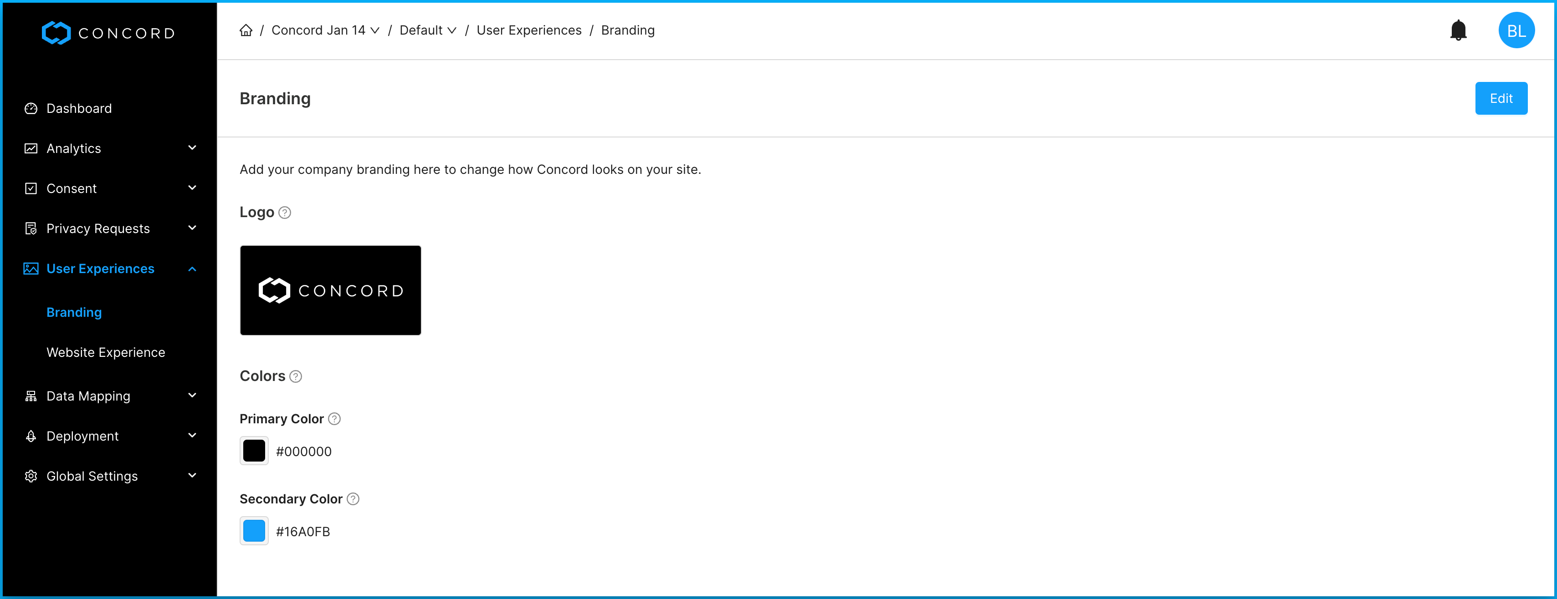Show help tooltip for Primary Color
Image resolution: width=1557 pixels, height=599 pixels.
[x=334, y=419]
